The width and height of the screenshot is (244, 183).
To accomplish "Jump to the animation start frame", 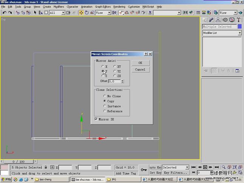I will (193, 167).
